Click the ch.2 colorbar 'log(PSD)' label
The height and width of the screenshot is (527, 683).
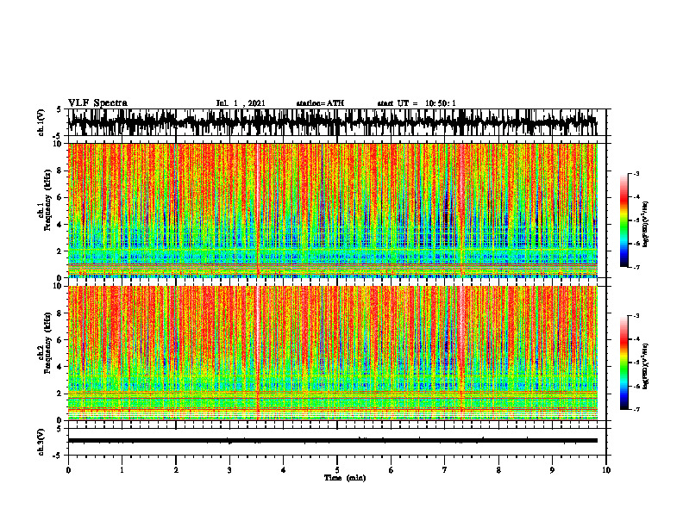point(646,365)
